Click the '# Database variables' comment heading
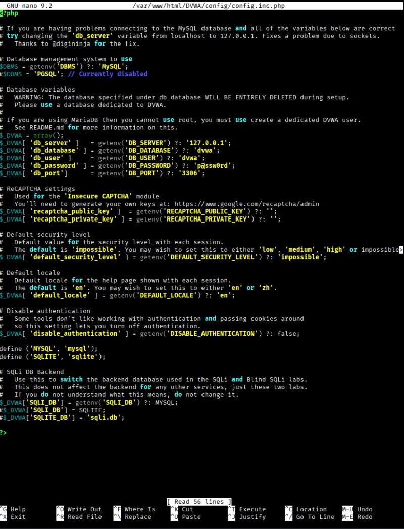 pos(37,90)
